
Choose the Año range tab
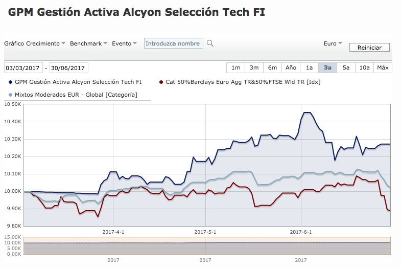tap(291, 68)
